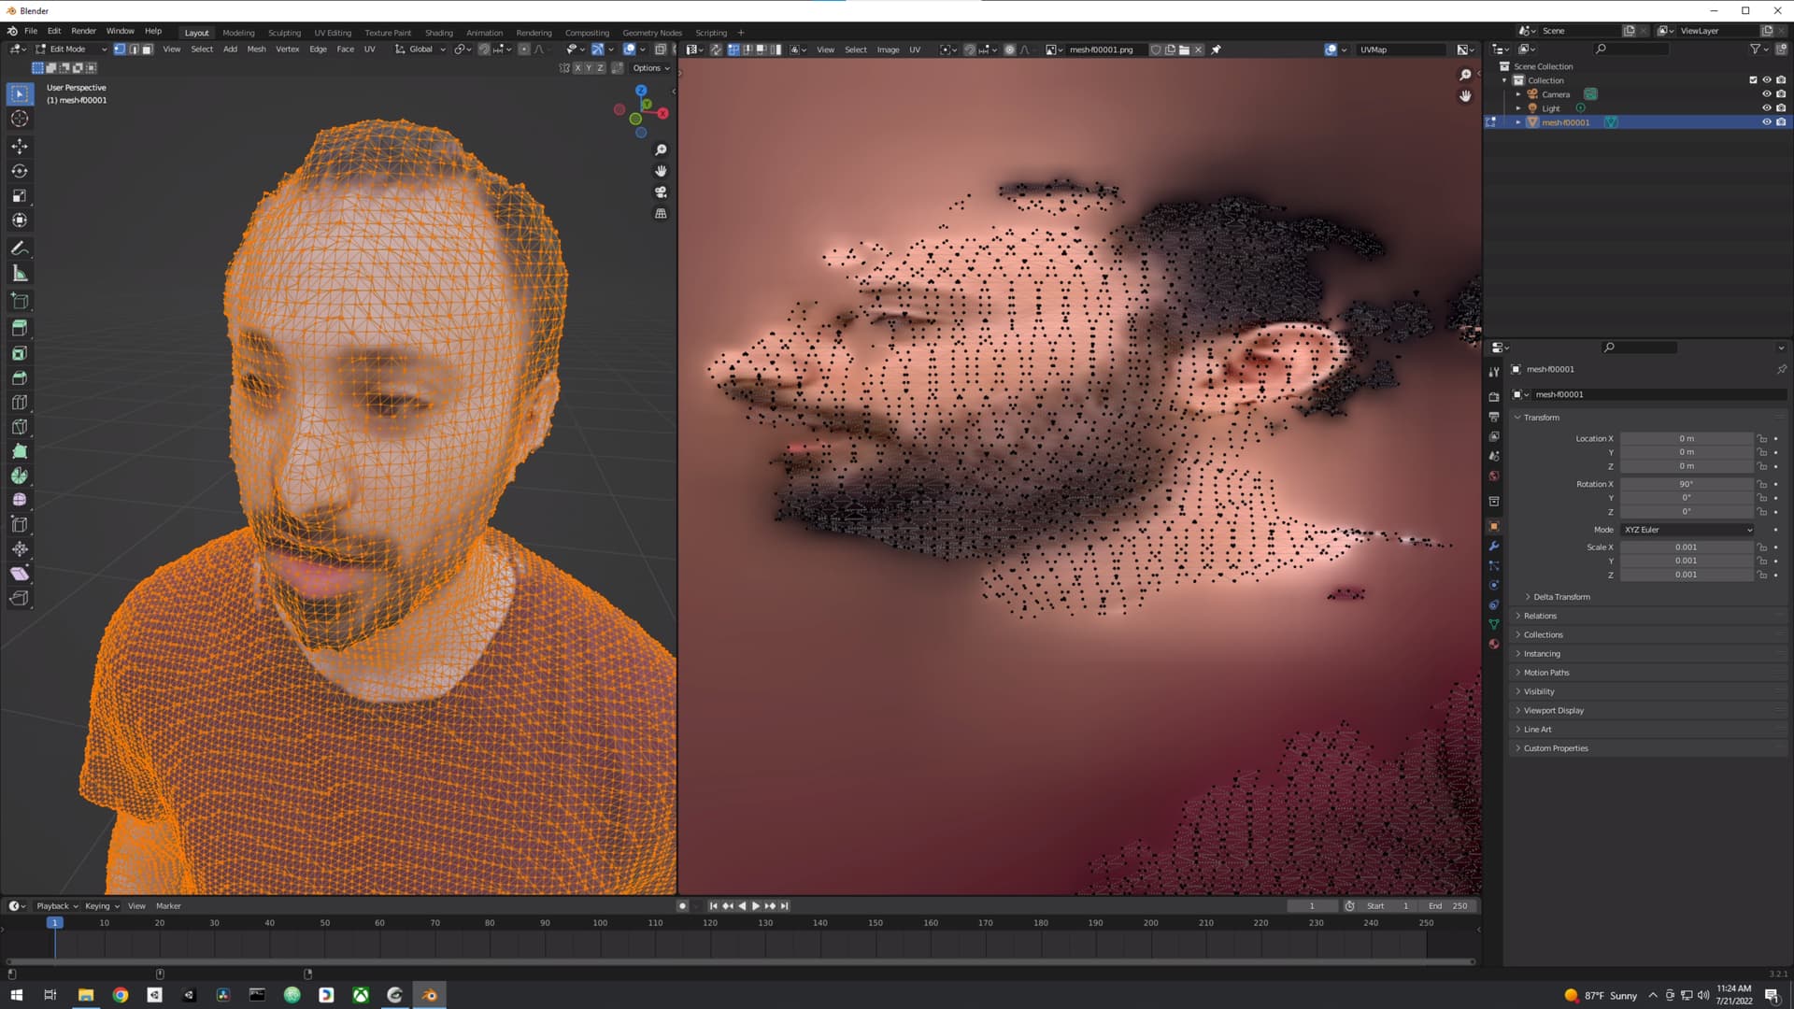Open the Modifiers wrench properties tab
The width and height of the screenshot is (1794, 1009).
coord(1493,546)
